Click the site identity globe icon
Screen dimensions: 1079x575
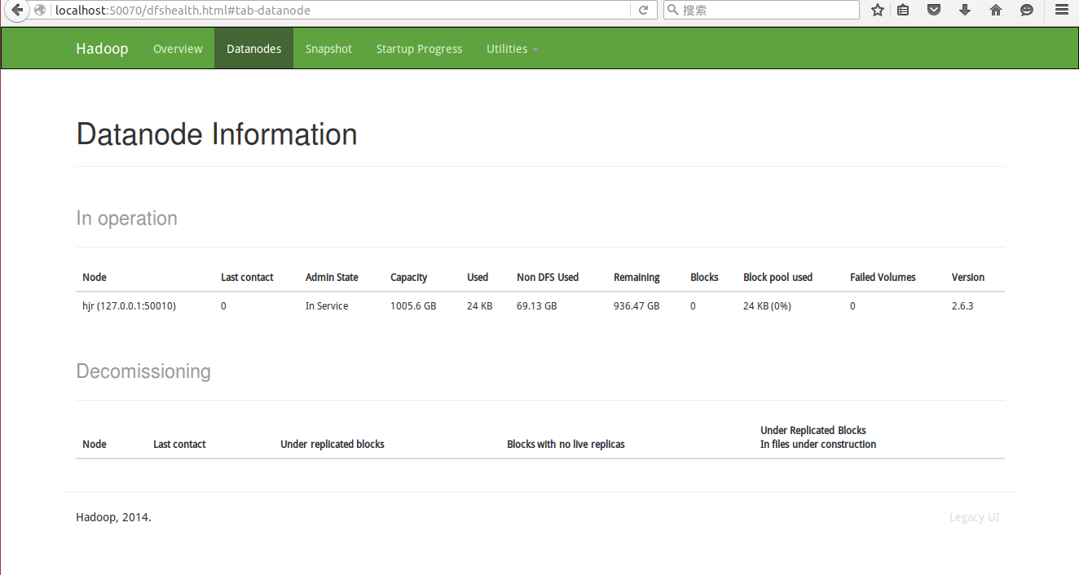pos(39,11)
